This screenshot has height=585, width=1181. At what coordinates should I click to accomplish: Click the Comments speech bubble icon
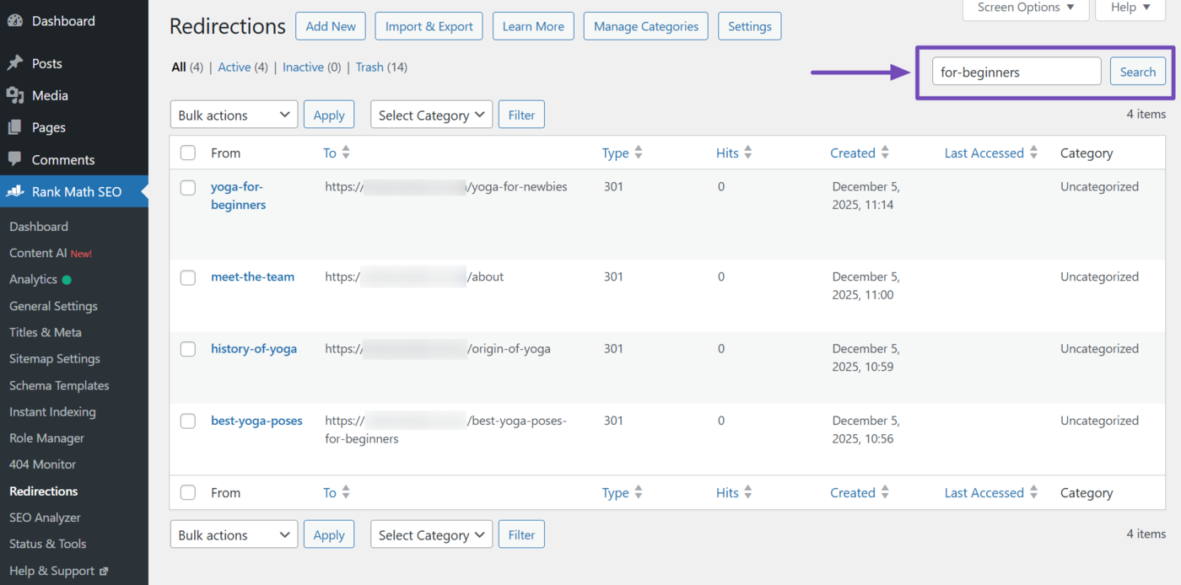14,159
